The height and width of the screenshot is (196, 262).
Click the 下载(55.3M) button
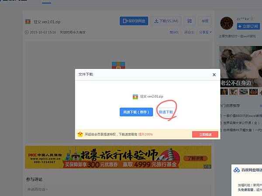pos(166,21)
